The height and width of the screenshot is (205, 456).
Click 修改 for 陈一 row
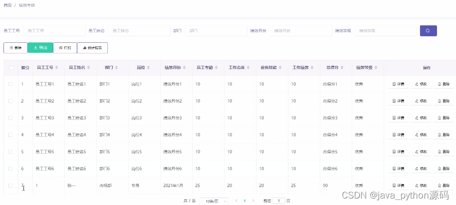(421, 186)
